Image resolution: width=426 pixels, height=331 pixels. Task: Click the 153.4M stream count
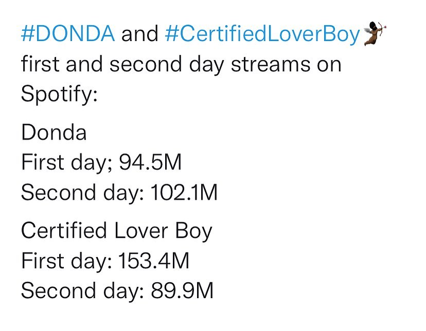point(154,261)
